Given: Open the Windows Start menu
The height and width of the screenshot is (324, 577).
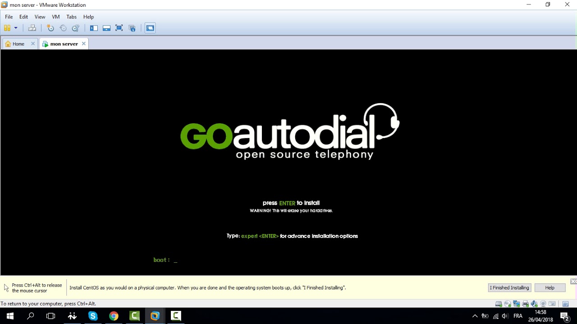Looking at the screenshot, I should pyautogui.click(x=10, y=316).
